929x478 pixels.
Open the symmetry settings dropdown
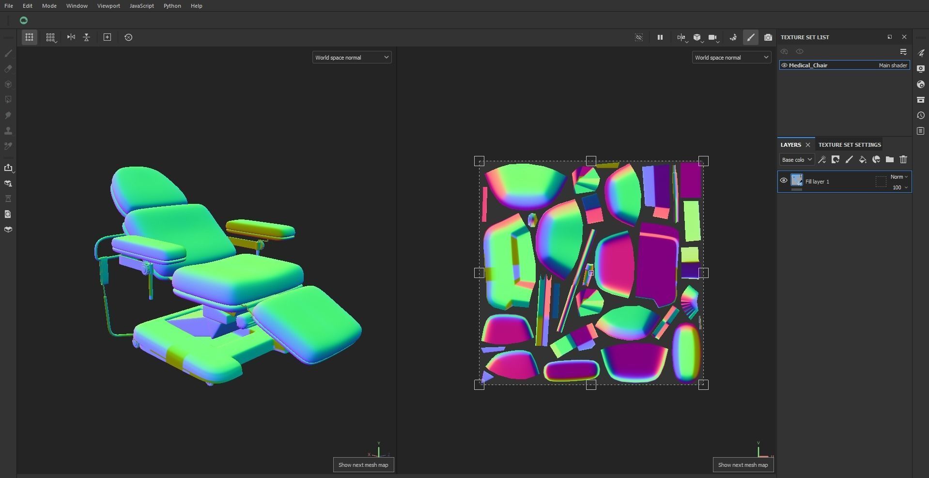pos(682,37)
